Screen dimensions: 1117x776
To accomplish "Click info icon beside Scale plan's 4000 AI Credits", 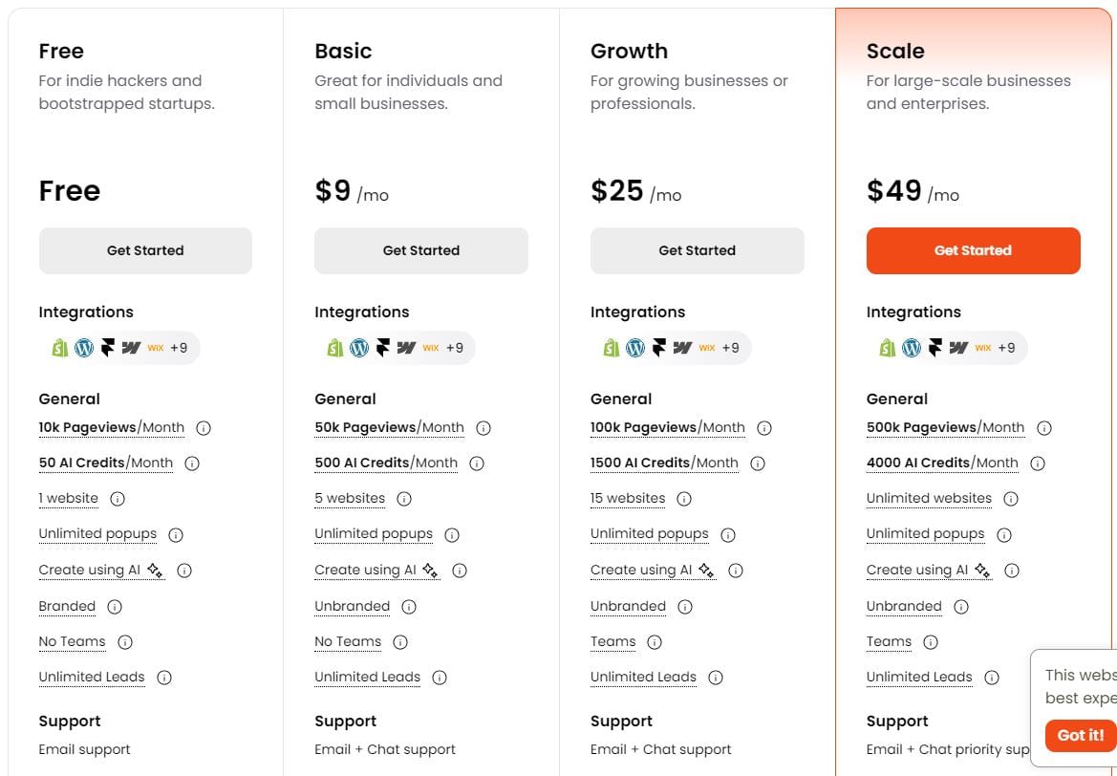I will pyautogui.click(x=1038, y=463).
